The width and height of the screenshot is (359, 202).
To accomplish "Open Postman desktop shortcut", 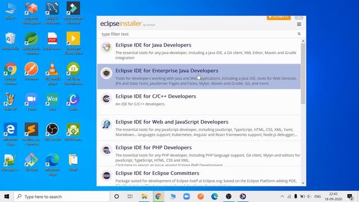I will point(31,71).
